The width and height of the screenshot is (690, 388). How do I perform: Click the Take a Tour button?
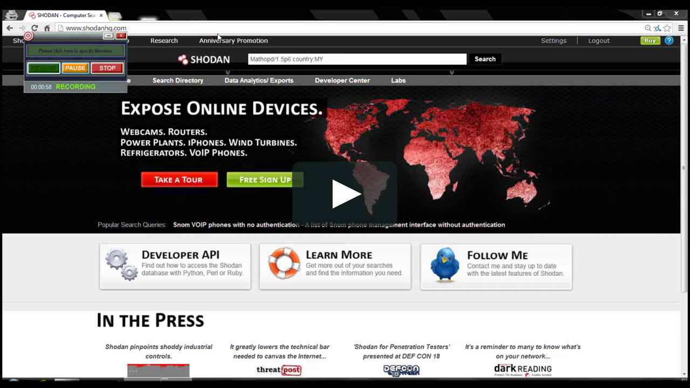pos(180,179)
